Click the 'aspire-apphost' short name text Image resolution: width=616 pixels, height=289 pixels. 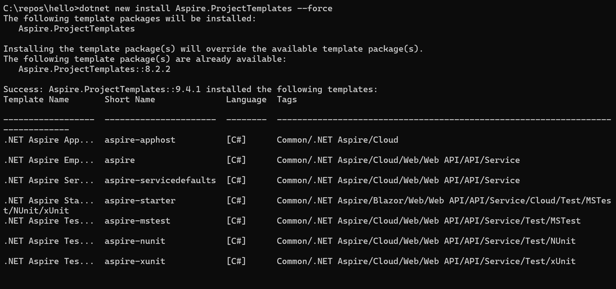(140, 140)
